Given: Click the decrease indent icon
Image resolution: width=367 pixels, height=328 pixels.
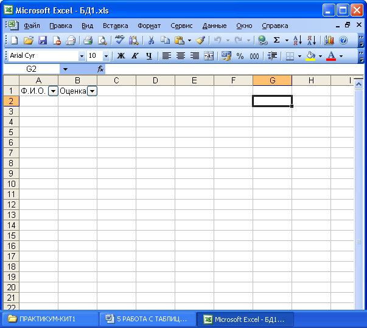Looking at the screenshot, I should (272, 56).
